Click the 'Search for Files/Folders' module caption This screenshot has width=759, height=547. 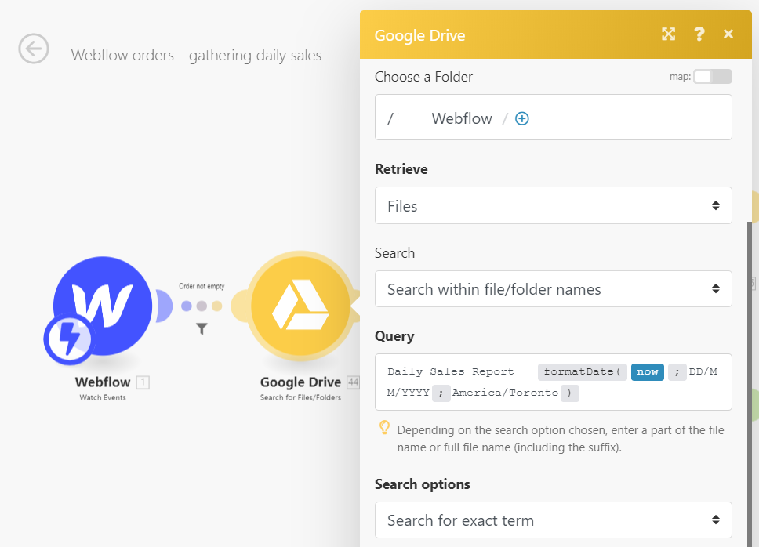coord(300,397)
